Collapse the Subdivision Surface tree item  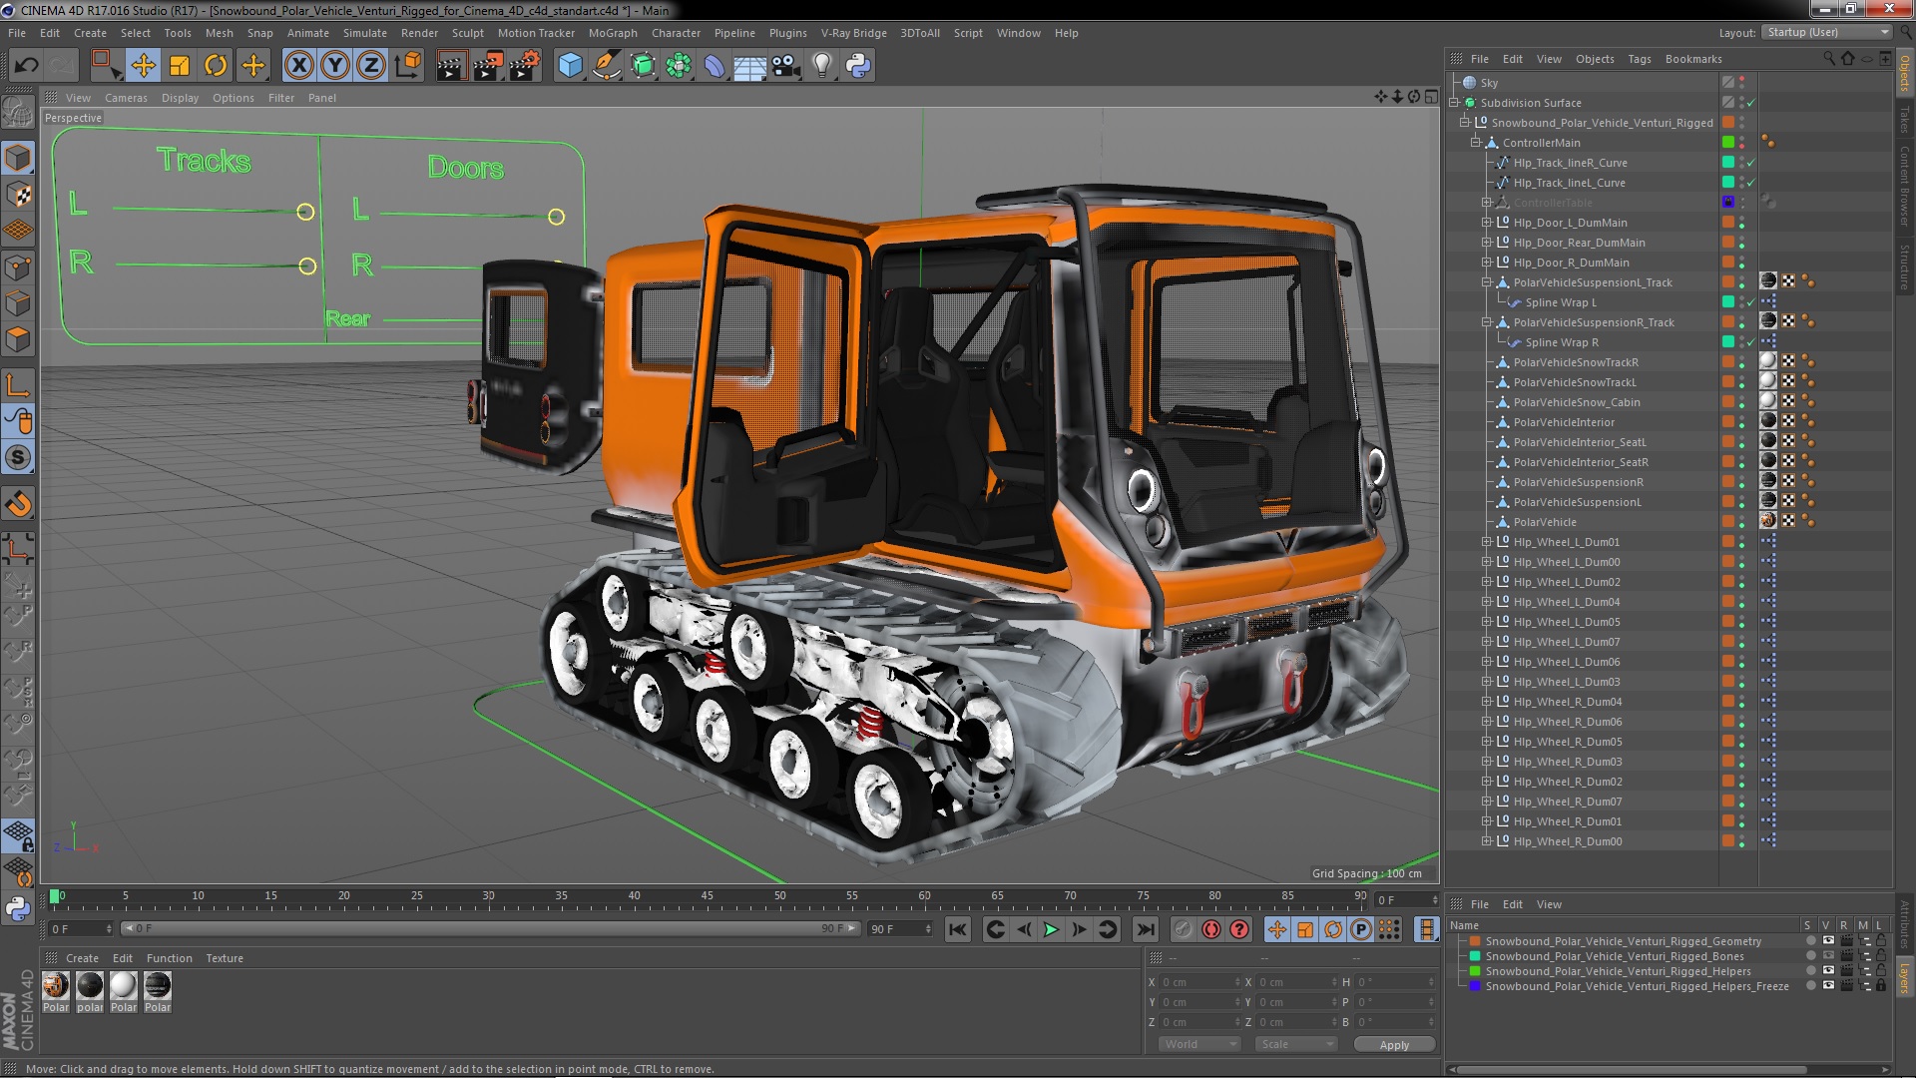coord(1455,103)
